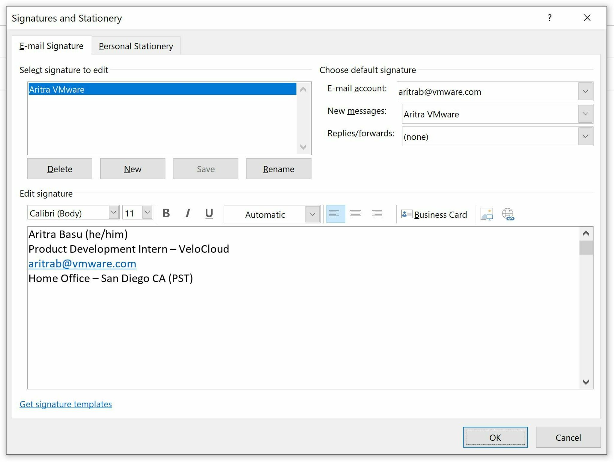This screenshot has width=614, height=462.
Task: Open the font name dropdown
Action: tap(114, 213)
